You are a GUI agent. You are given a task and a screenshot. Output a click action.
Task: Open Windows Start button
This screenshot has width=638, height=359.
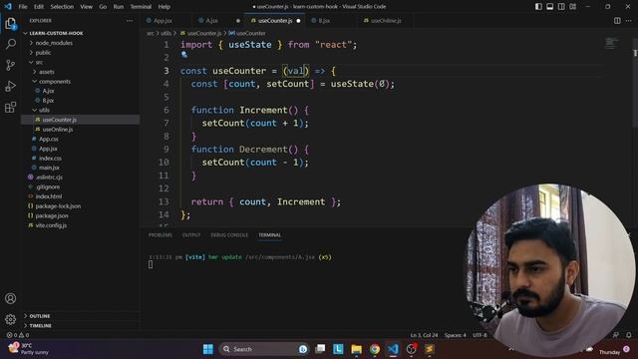pos(208,349)
